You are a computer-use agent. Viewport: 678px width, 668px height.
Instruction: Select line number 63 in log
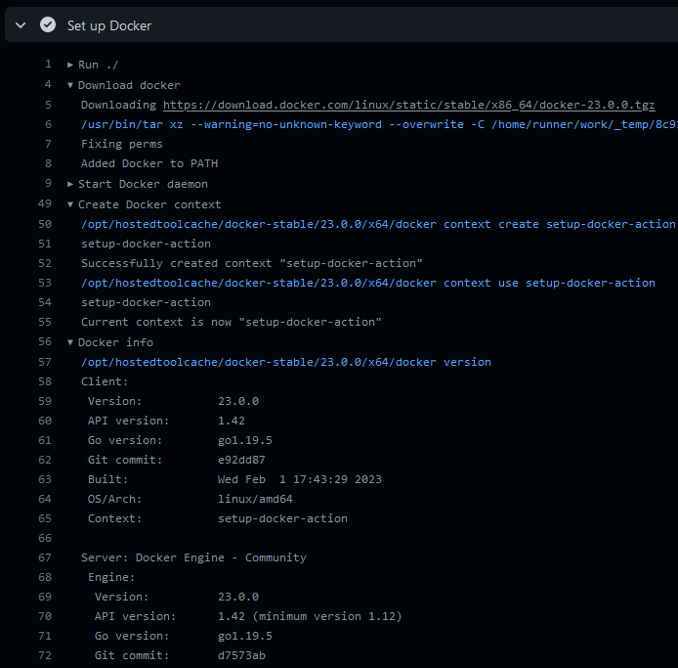[x=44, y=479]
